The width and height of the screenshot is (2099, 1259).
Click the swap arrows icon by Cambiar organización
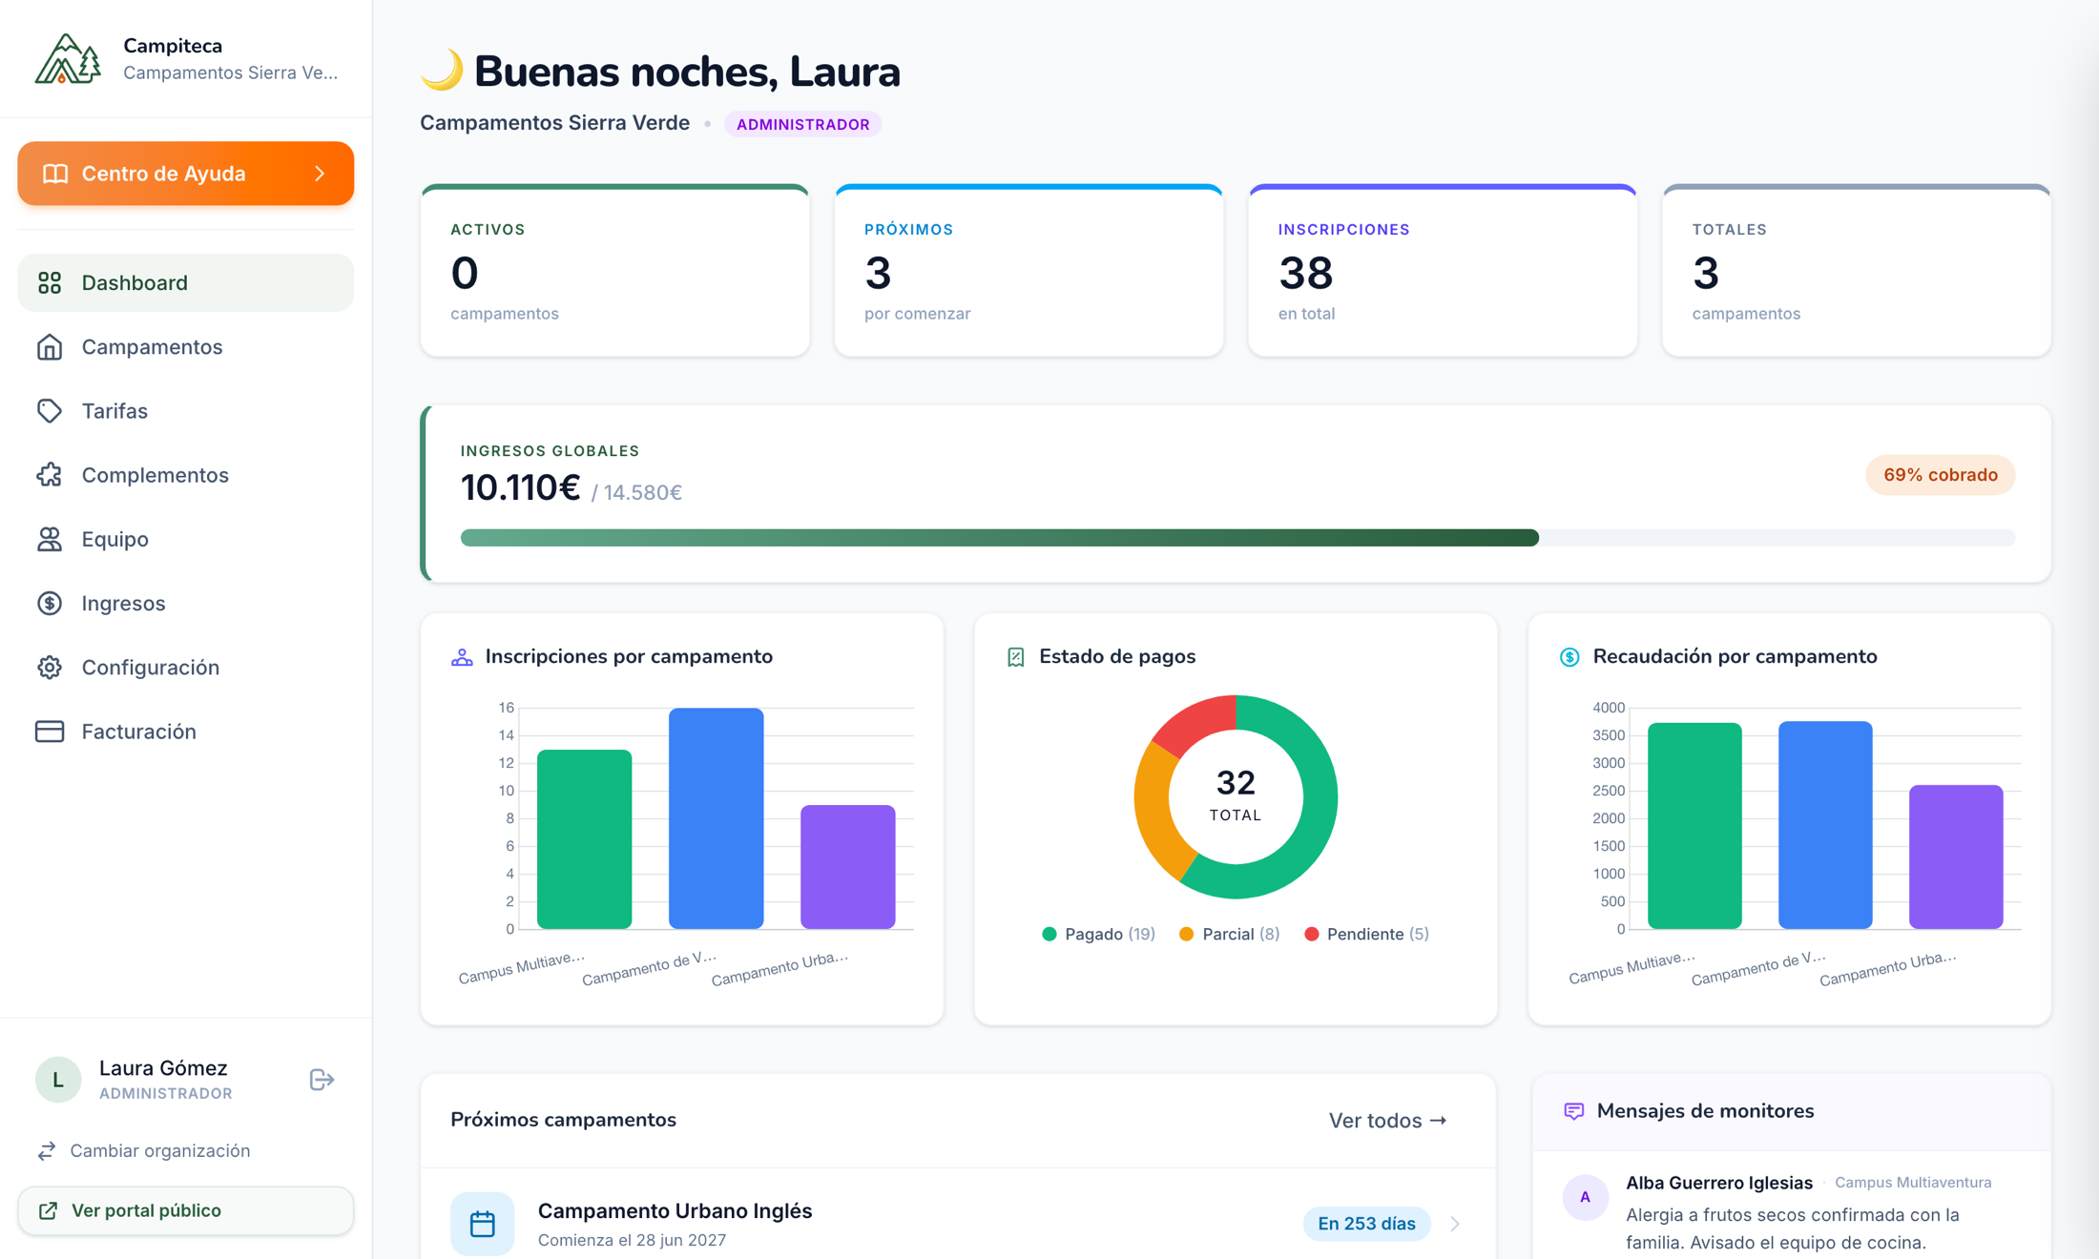pyautogui.click(x=47, y=1151)
